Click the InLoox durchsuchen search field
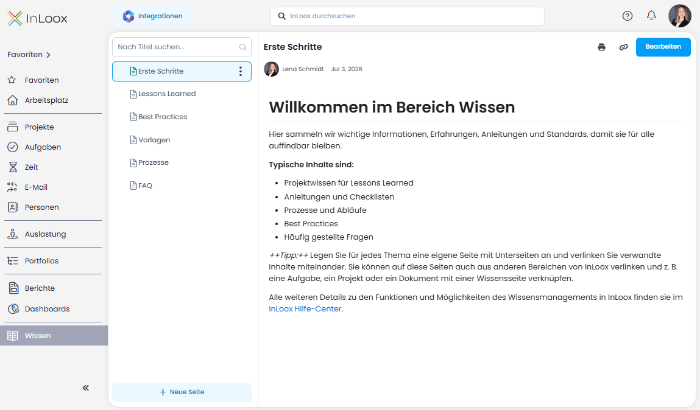This screenshot has height=410, width=700. (407, 16)
